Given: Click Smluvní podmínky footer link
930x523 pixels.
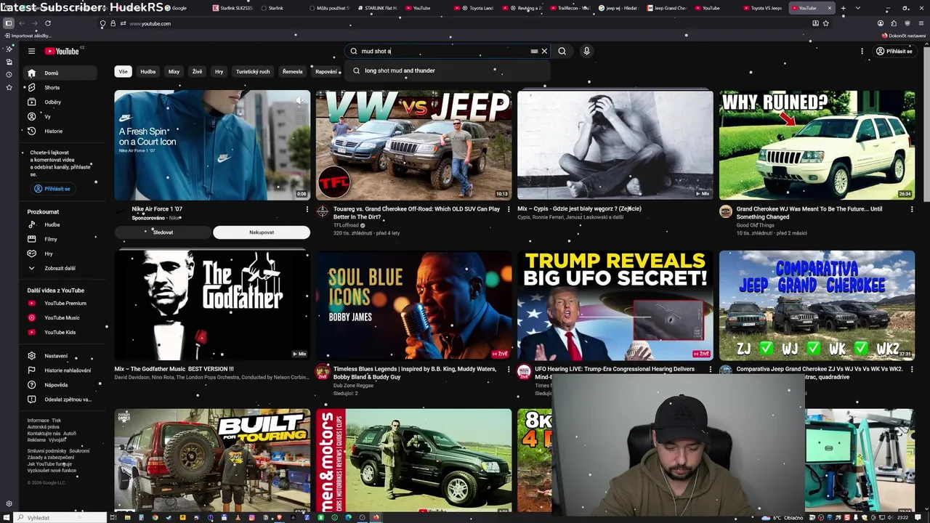Looking at the screenshot, I should pos(46,451).
